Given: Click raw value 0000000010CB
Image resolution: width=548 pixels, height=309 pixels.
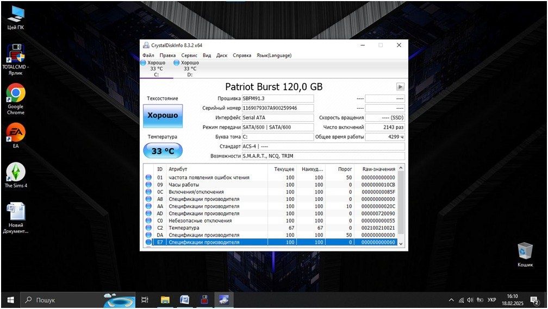Looking at the screenshot, I should click(x=378, y=185).
